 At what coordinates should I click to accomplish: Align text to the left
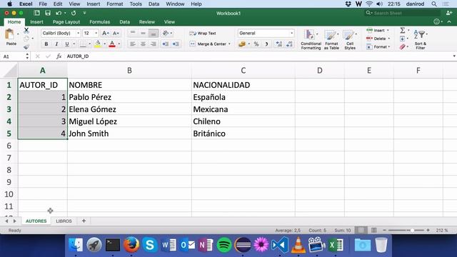point(133,44)
